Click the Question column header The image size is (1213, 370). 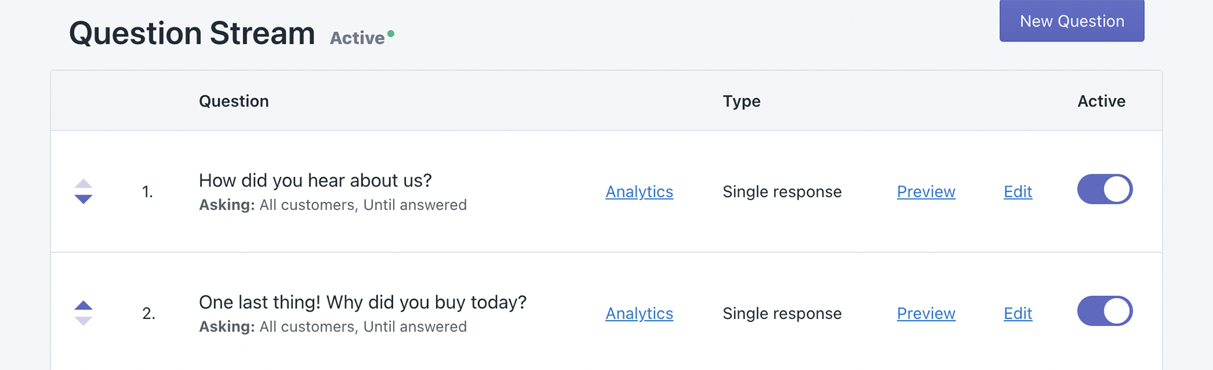tap(234, 101)
